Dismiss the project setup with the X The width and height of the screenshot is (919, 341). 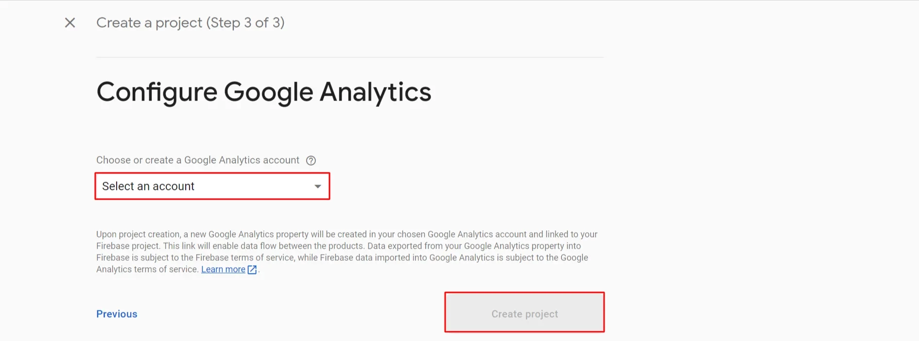pyautogui.click(x=70, y=22)
